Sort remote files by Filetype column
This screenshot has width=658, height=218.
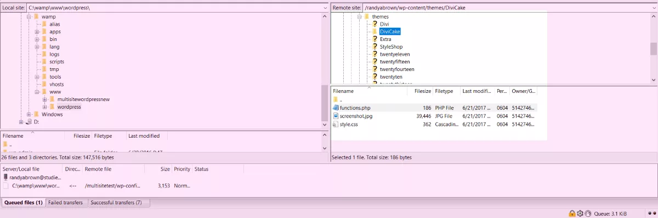(447, 91)
